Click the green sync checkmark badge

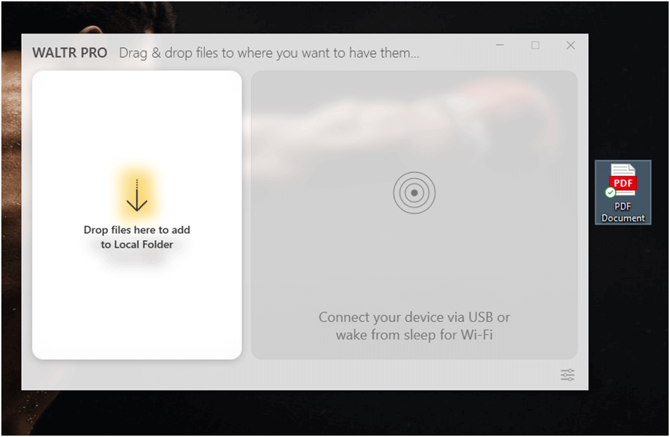[610, 193]
